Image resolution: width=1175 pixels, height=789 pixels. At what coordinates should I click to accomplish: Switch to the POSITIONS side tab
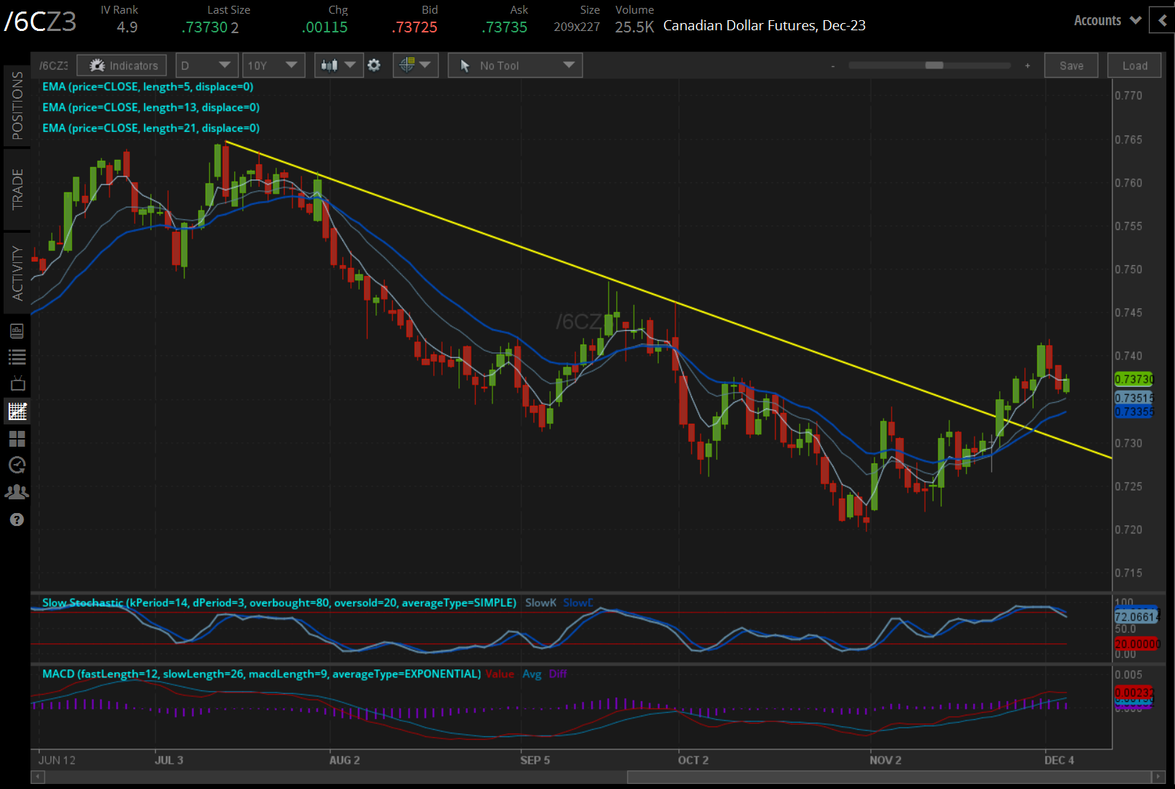(x=17, y=105)
